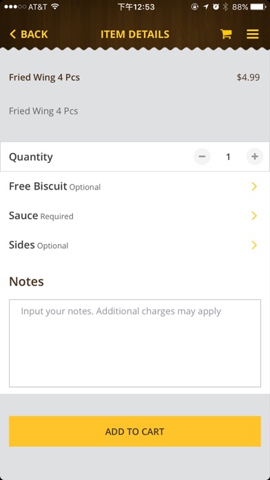Image resolution: width=270 pixels, height=480 pixels.
Task: Tap the Wi-Fi status icon
Action: click(55, 6)
